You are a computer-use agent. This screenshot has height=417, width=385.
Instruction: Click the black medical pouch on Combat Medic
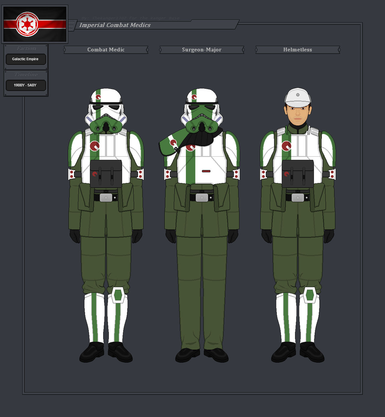click(106, 174)
